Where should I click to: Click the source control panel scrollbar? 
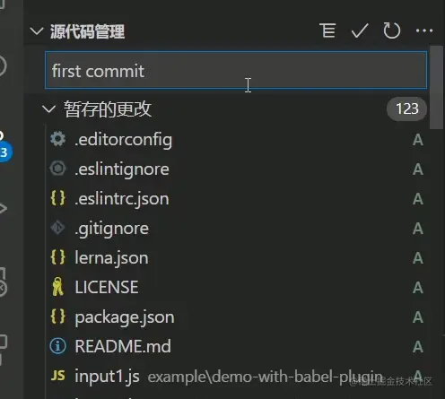point(436,87)
